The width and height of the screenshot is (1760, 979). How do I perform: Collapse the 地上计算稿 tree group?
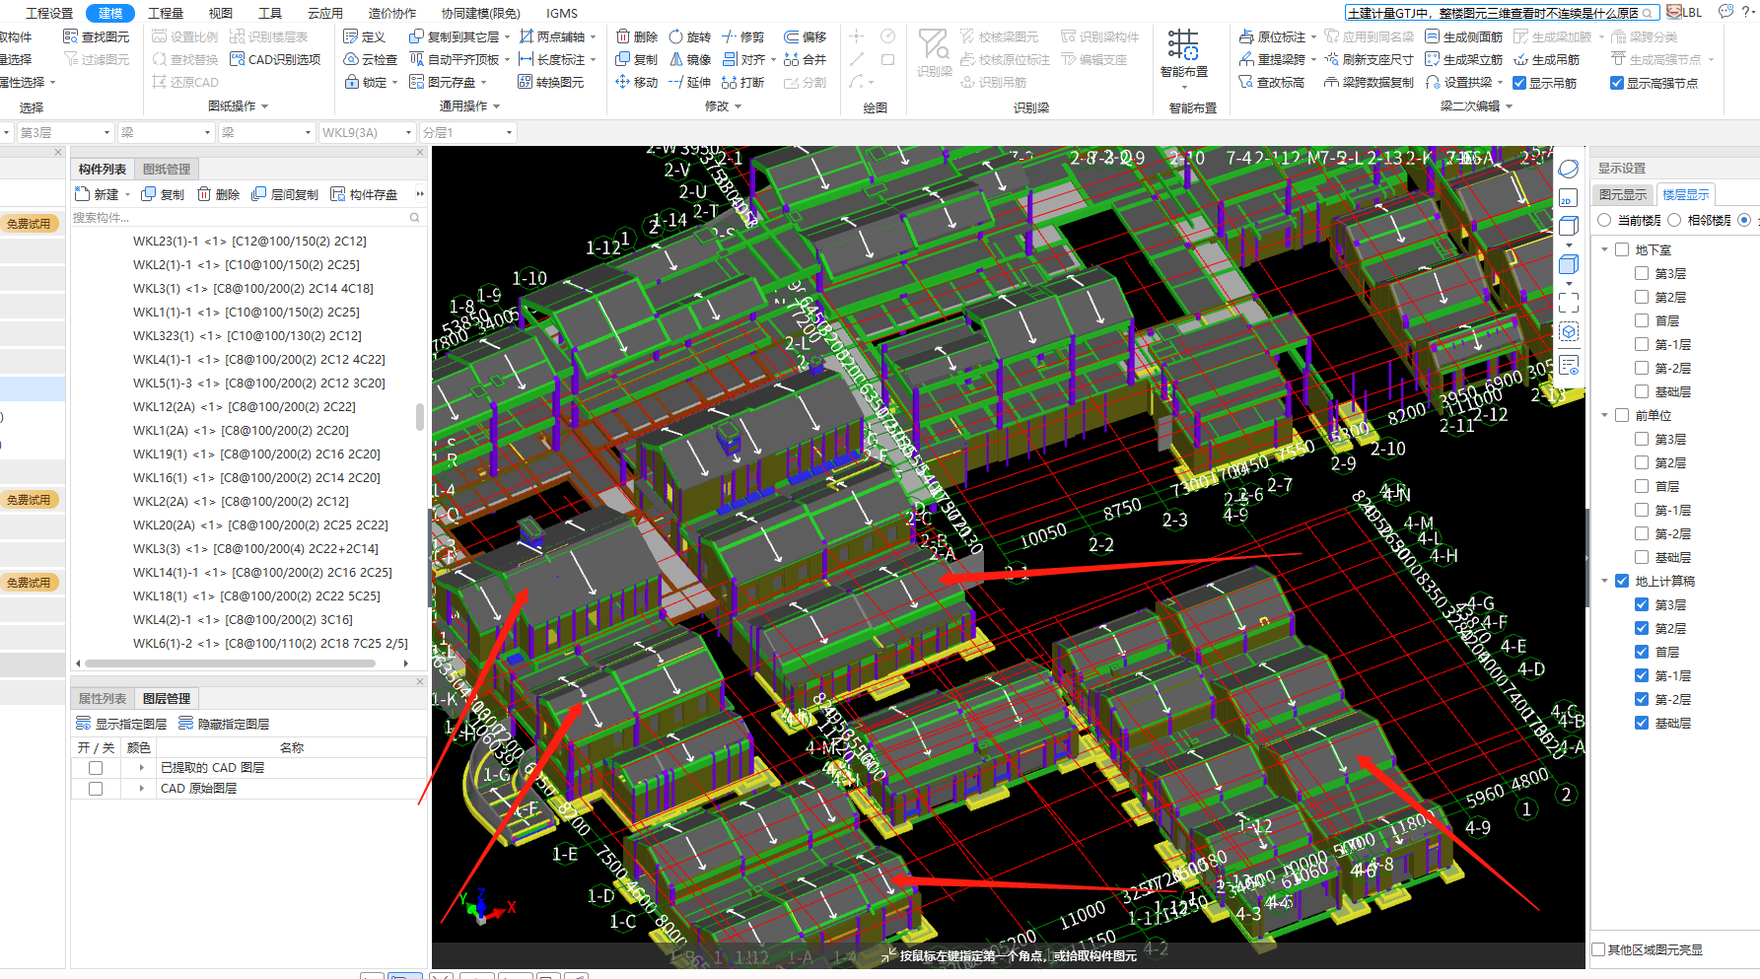pos(1605,581)
